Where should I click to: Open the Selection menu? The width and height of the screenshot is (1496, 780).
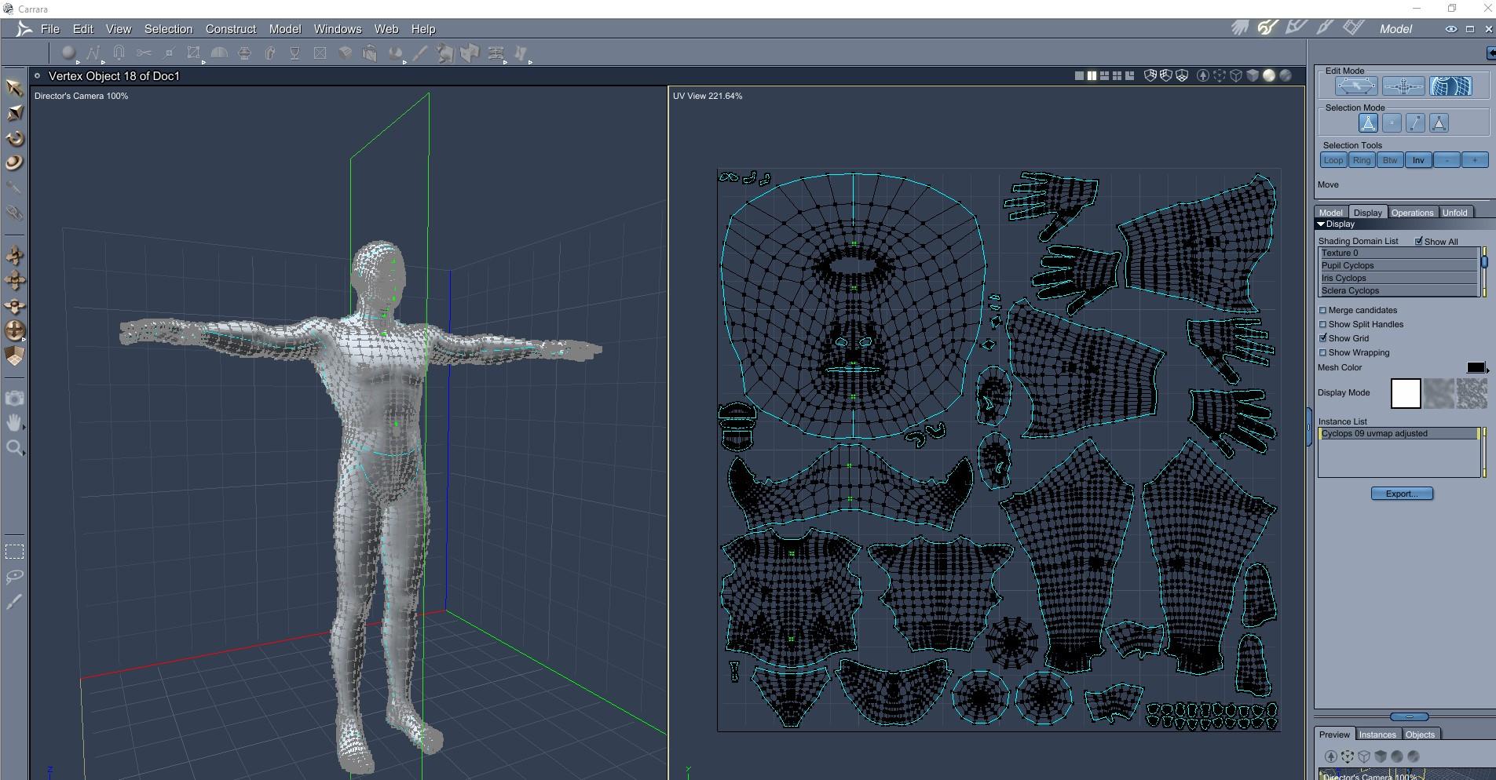[168, 29]
